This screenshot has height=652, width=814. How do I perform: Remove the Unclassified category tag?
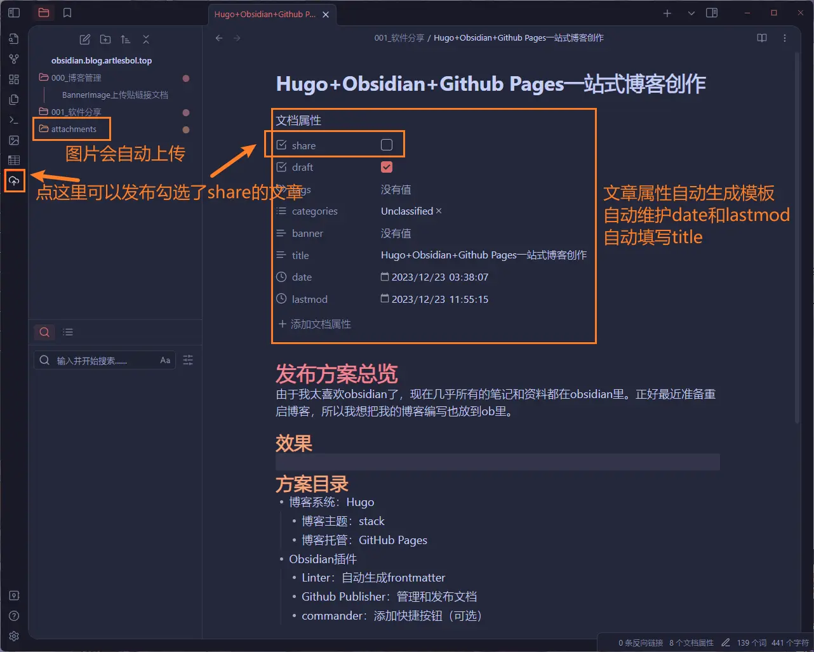439,211
